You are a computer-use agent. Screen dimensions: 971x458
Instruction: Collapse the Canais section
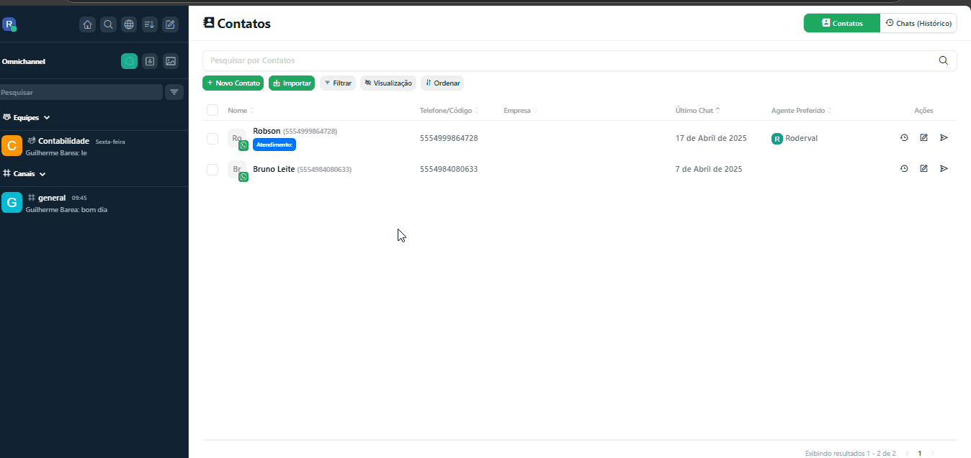point(24,174)
